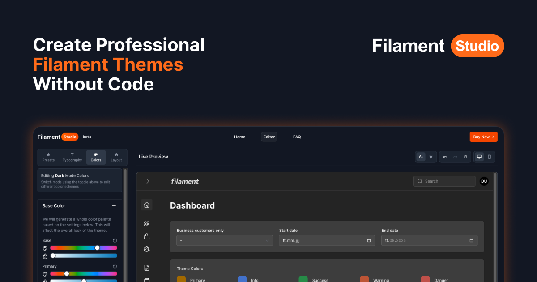The image size is (537, 282).
Task: Open the search field in preview header
Action: point(444,181)
